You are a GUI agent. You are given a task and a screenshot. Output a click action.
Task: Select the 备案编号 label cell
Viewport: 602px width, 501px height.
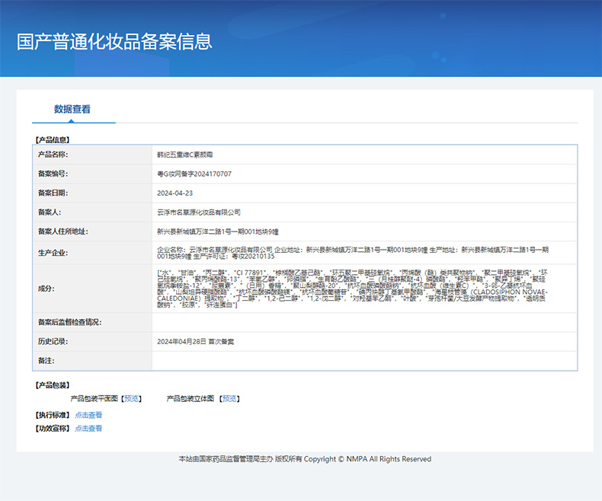coord(92,174)
